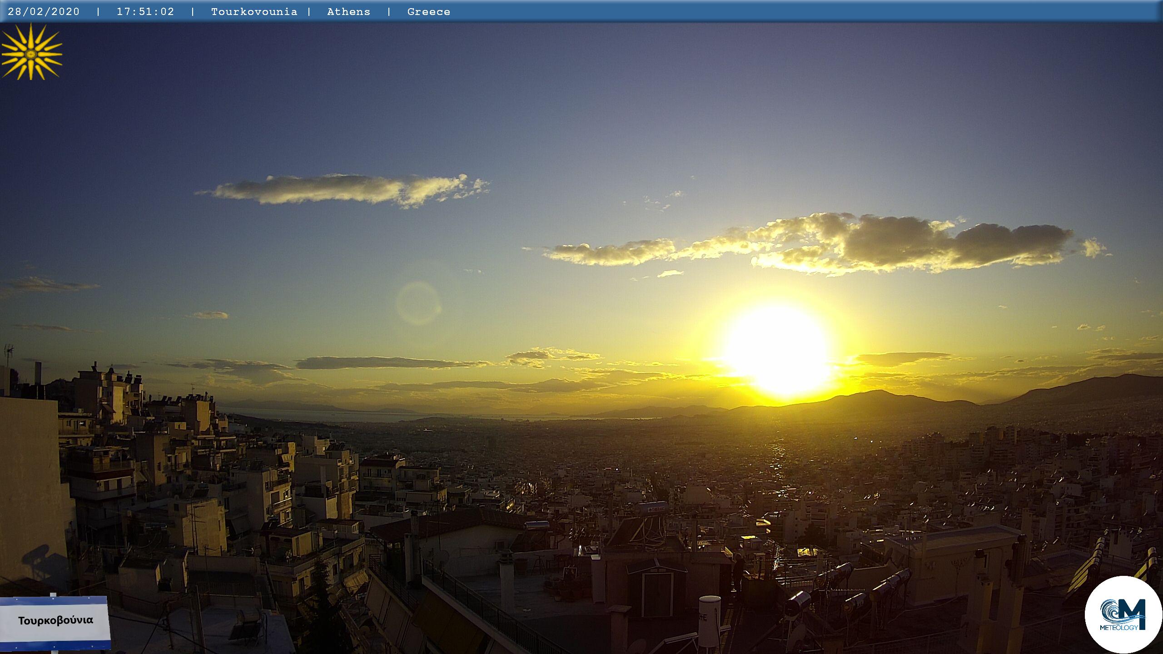The height and width of the screenshot is (654, 1163).
Task: Click the wave swirl in Meteology logo
Action: click(x=1112, y=611)
